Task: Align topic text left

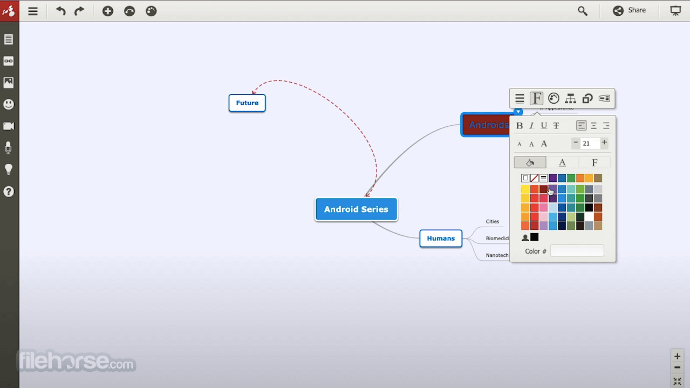Action: point(581,126)
